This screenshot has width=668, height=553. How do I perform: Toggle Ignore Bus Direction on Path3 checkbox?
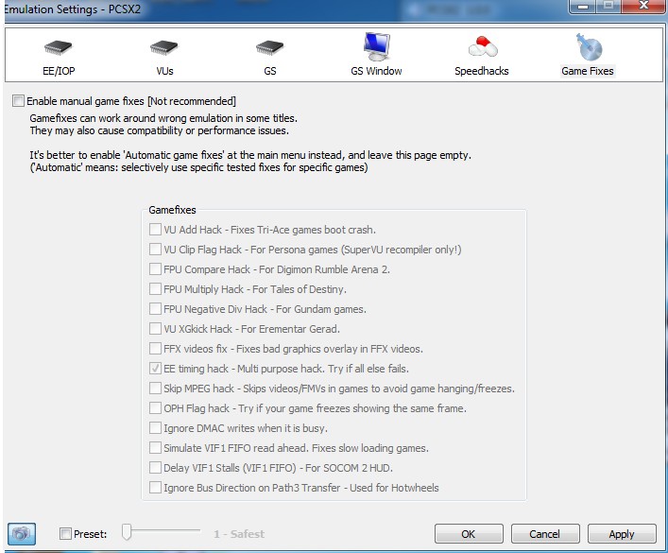[155, 488]
